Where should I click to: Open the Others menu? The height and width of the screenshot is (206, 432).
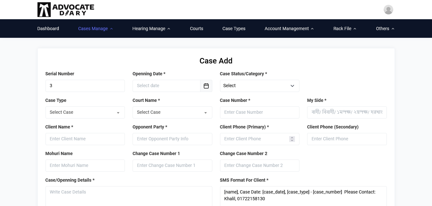(385, 29)
